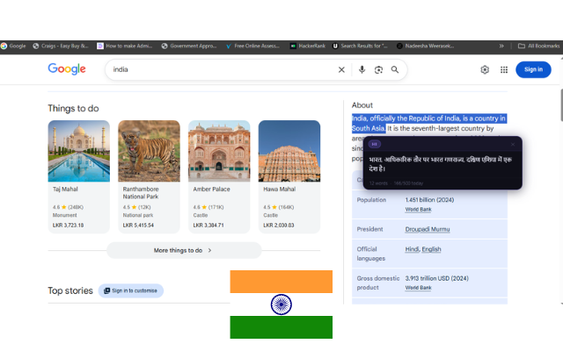Open the All Bookmarks folder

pos(538,46)
